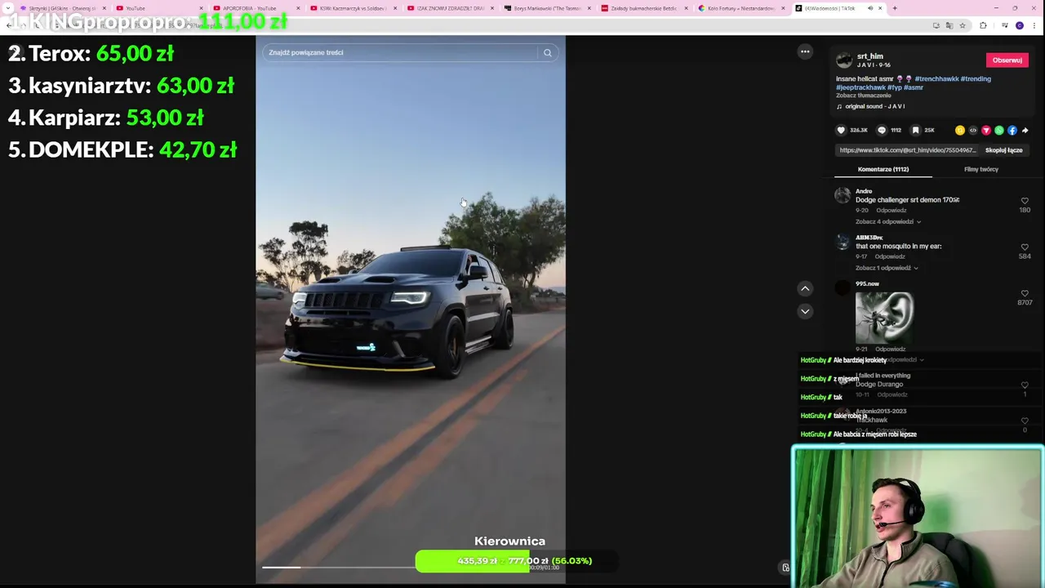
Task: Click the Jeep video to pause
Action: (x=411, y=310)
